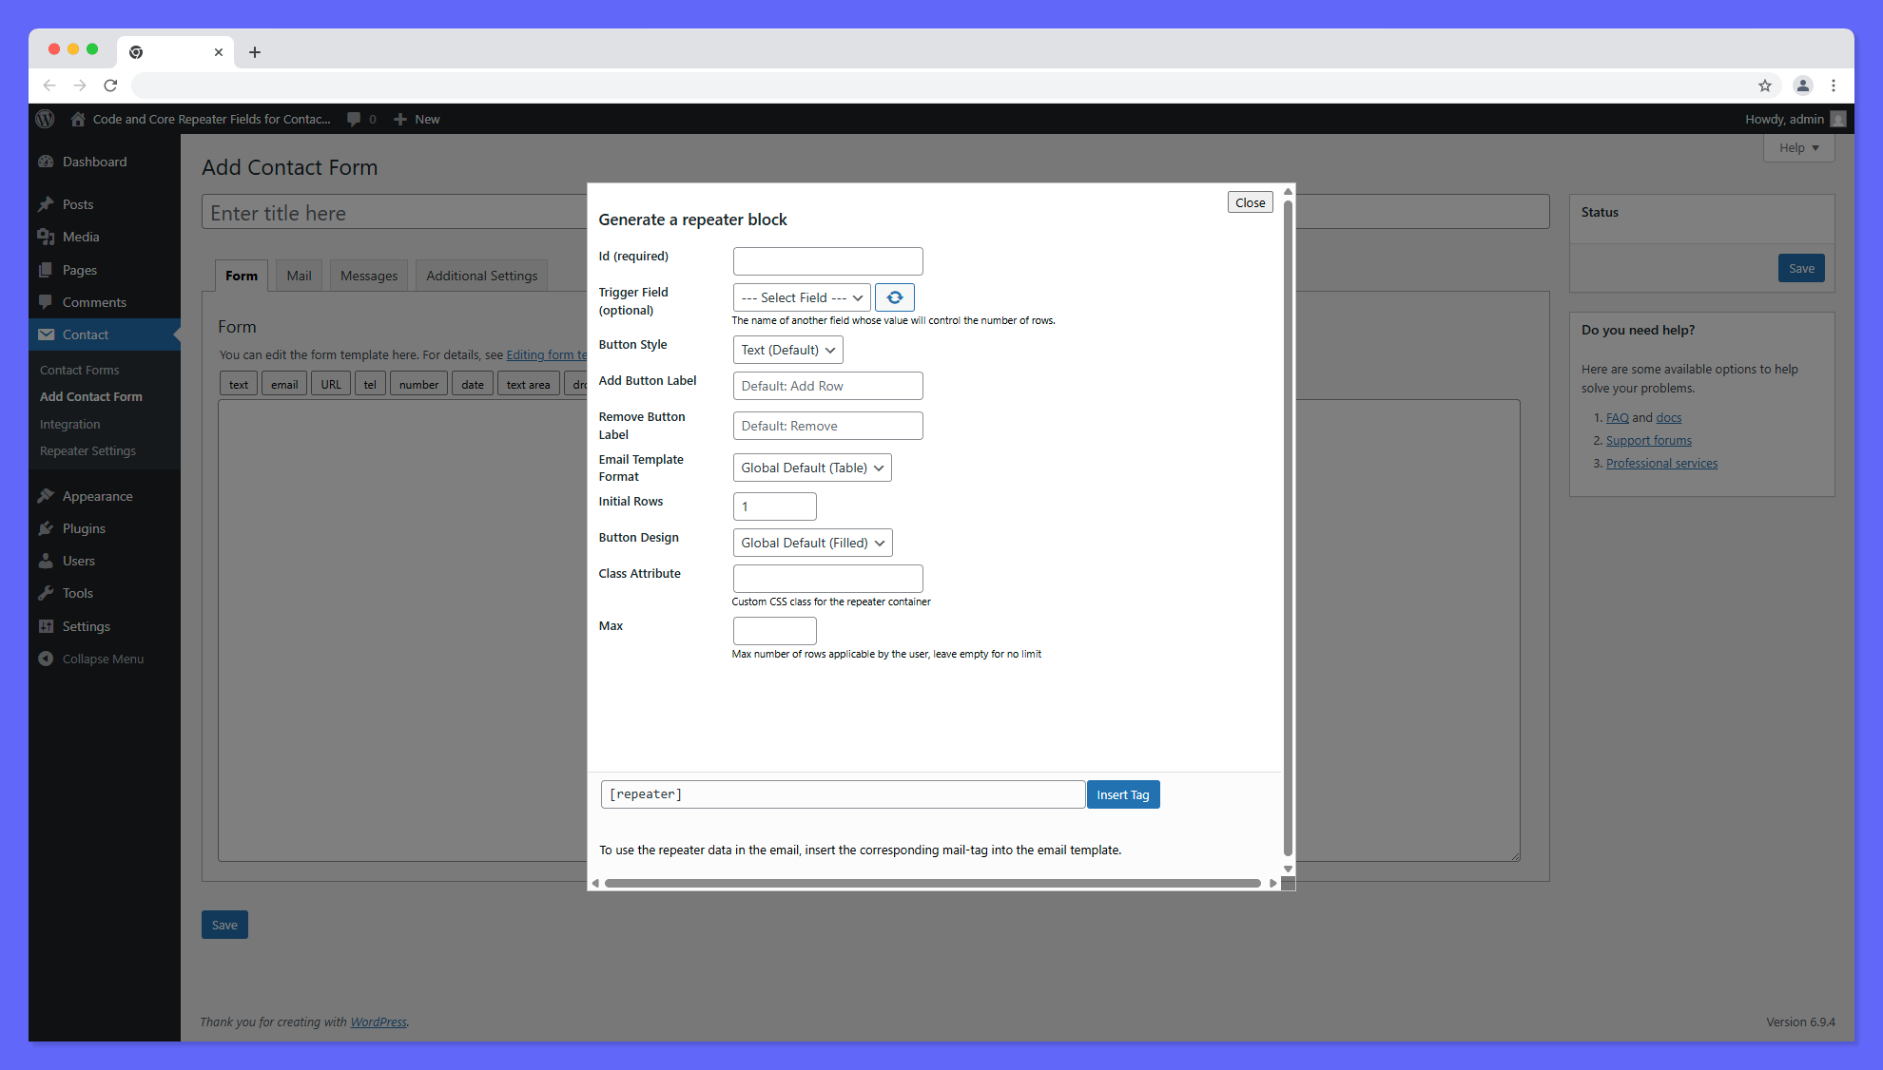This screenshot has width=1883, height=1070.
Task: Open the Trigger Field select dropdown
Action: tap(800, 296)
